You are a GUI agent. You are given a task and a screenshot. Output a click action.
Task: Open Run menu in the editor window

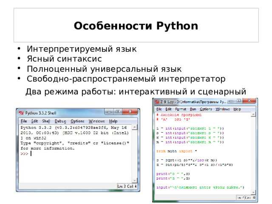(x=193, y=109)
